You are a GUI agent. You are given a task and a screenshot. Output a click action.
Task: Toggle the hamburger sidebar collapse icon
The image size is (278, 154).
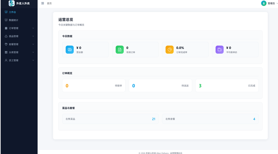click(43, 3)
